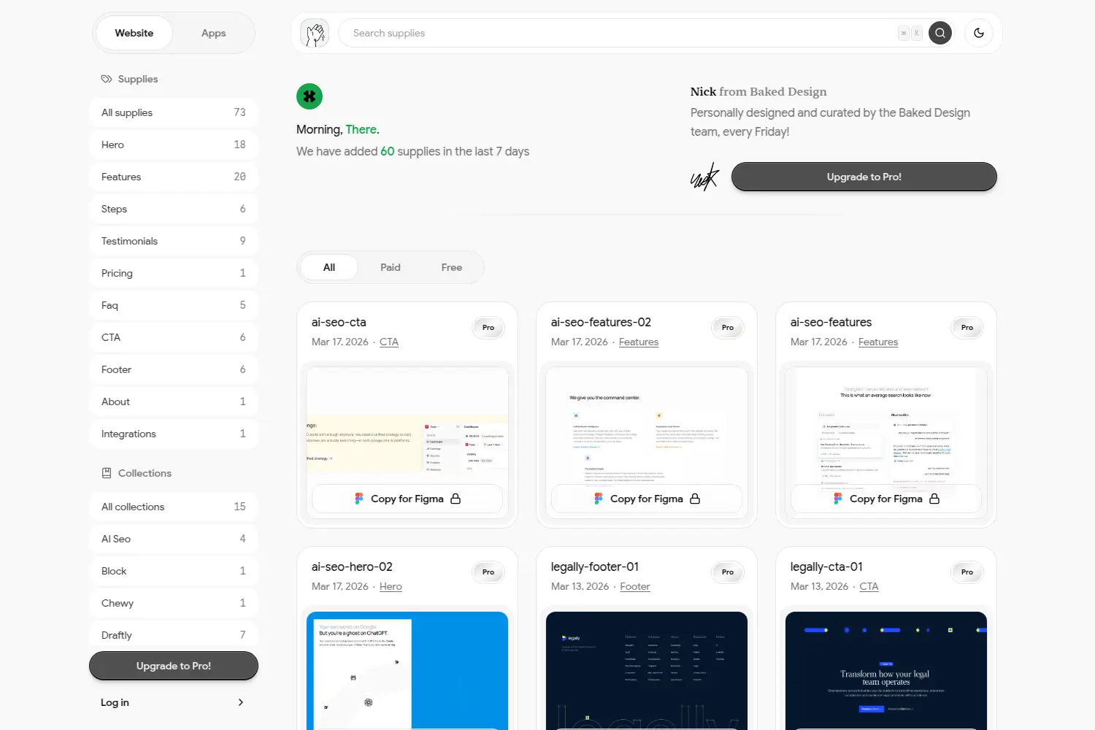
Task: Open All supplies category
Action: click(x=174, y=112)
